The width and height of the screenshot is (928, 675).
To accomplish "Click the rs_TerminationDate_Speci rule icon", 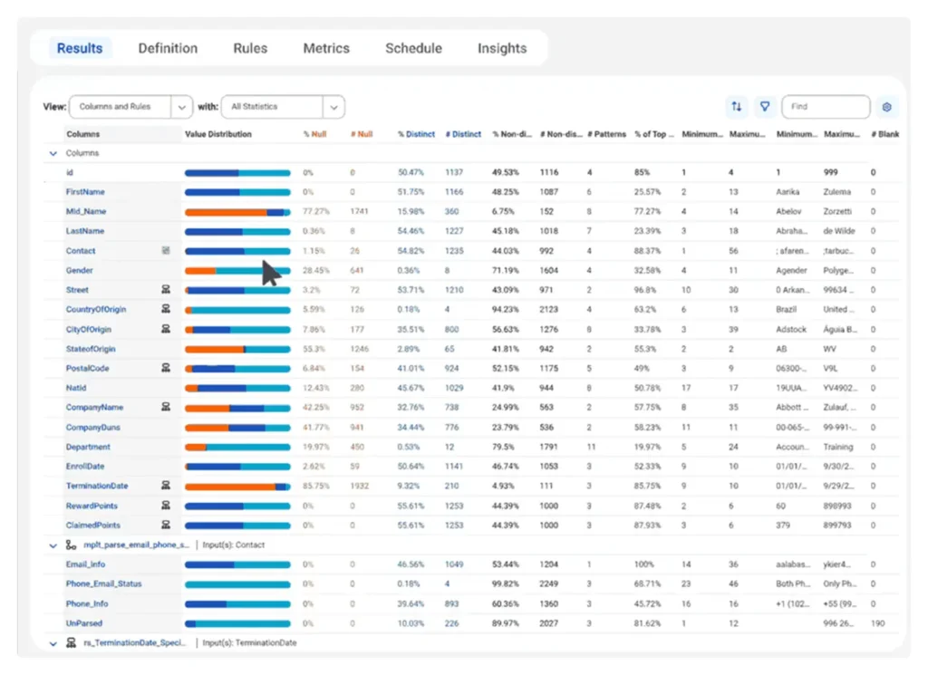I will 70,642.
